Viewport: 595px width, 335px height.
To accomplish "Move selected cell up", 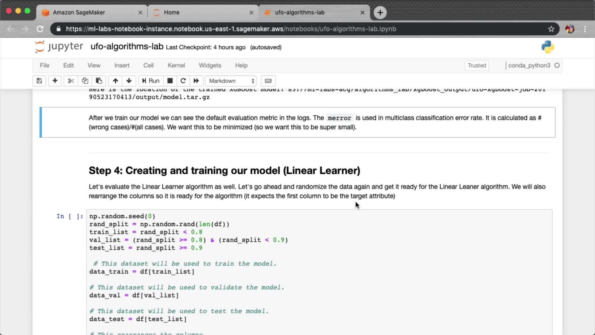I will (x=115, y=81).
